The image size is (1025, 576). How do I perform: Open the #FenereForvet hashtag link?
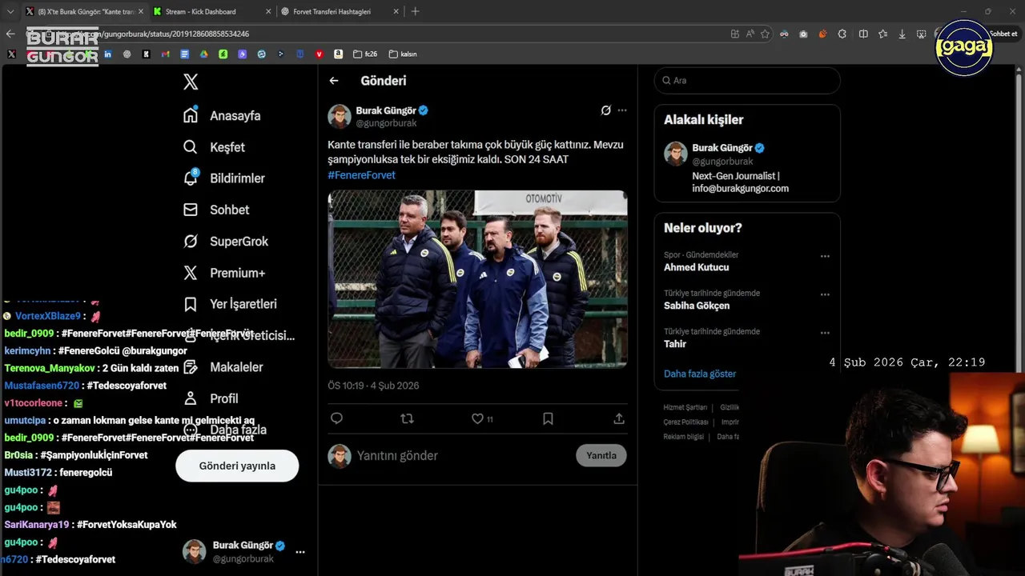(361, 174)
